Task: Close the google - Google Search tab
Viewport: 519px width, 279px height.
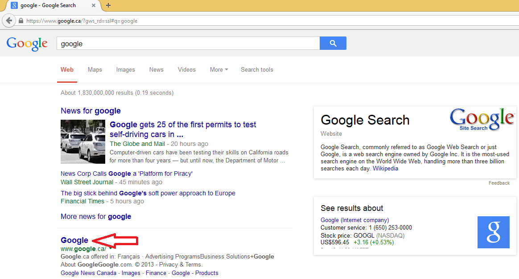Action: tap(94, 5)
